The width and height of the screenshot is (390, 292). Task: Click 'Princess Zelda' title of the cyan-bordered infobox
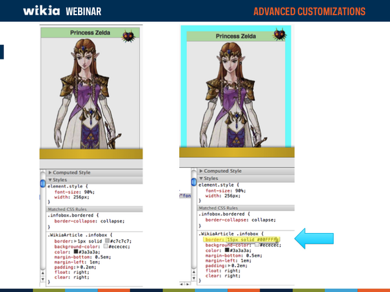click(x=236, y=36)
